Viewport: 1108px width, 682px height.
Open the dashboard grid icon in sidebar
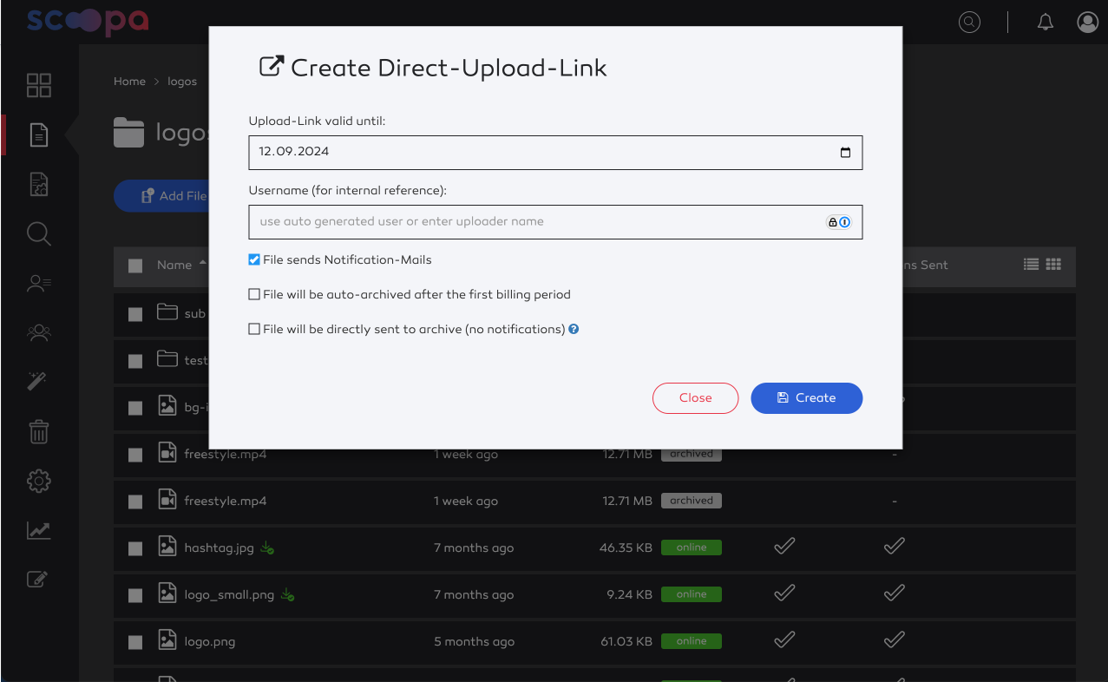pyautogui.click(x=39, y=85)
